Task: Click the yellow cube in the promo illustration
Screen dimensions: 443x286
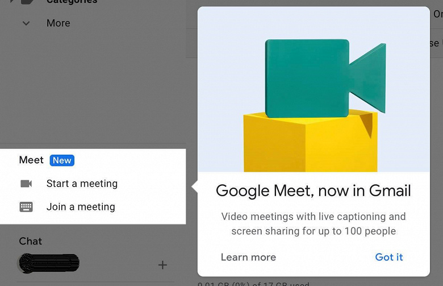Action: (x=311, y=141)
